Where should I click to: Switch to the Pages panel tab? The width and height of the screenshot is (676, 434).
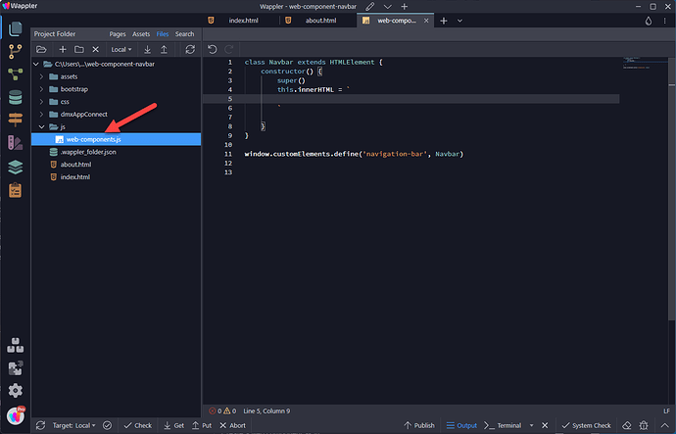(x=118, y=34)
